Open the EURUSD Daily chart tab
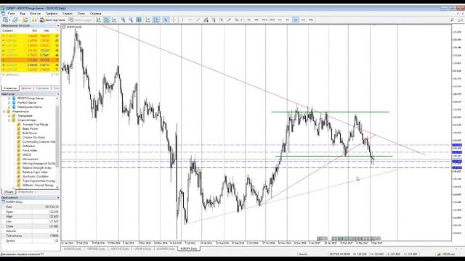465x261 pixels. click(73, 249)
